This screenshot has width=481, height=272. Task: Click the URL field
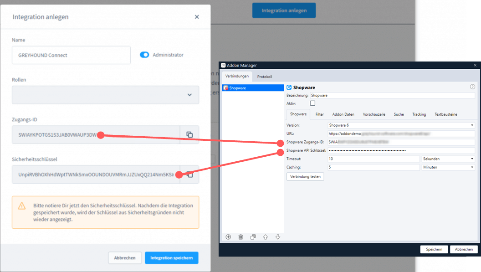(401, 133)
